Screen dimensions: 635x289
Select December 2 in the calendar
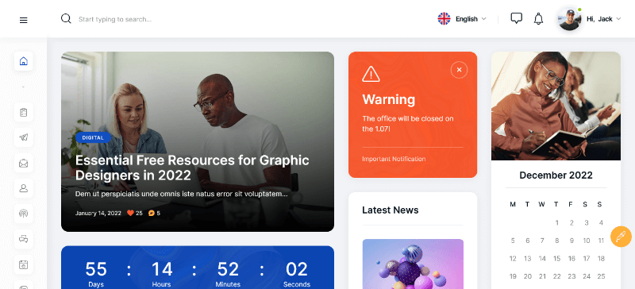(571, 222)
